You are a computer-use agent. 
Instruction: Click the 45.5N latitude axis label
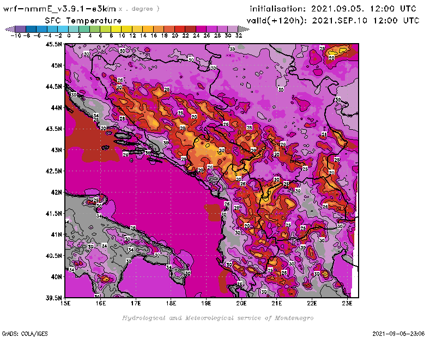tap(53, 44)
